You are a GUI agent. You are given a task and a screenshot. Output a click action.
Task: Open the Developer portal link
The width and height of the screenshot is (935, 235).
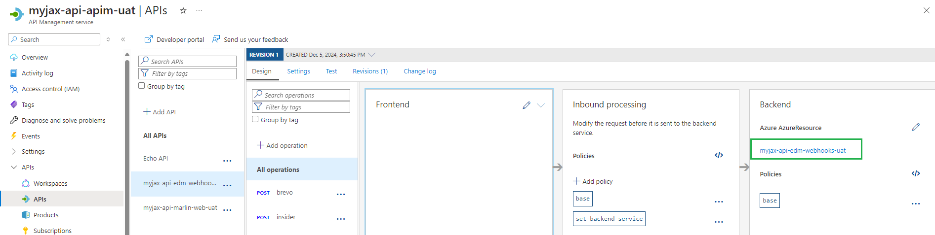point(174,39)
